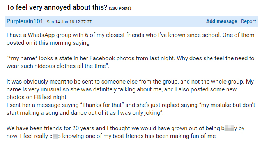
Task: Click the word Facebook in the quote
Action: tap(102, 58)
